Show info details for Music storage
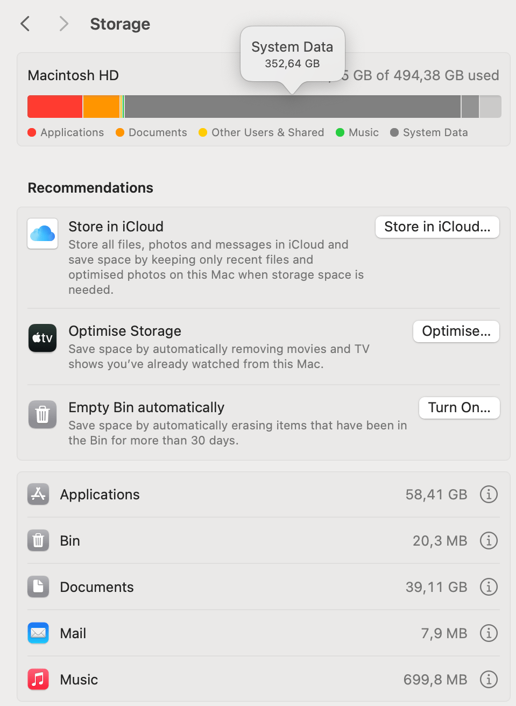Viewport: 516px width, 706px height. pyautogui.click(x=489, y=679)
